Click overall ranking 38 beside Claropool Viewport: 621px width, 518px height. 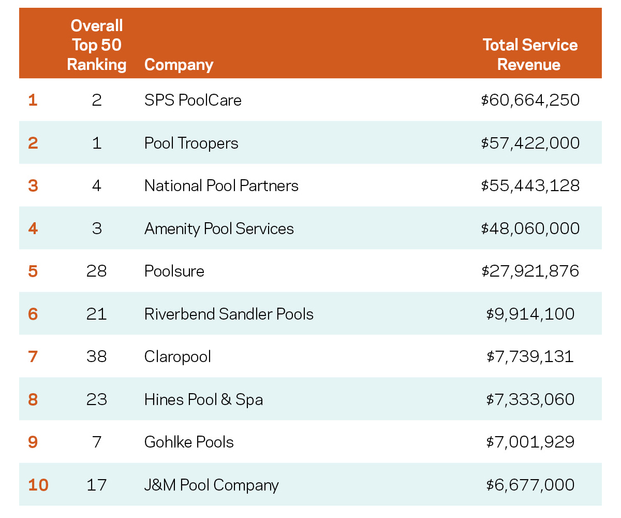pyautogui.click(x=97, y=357)
